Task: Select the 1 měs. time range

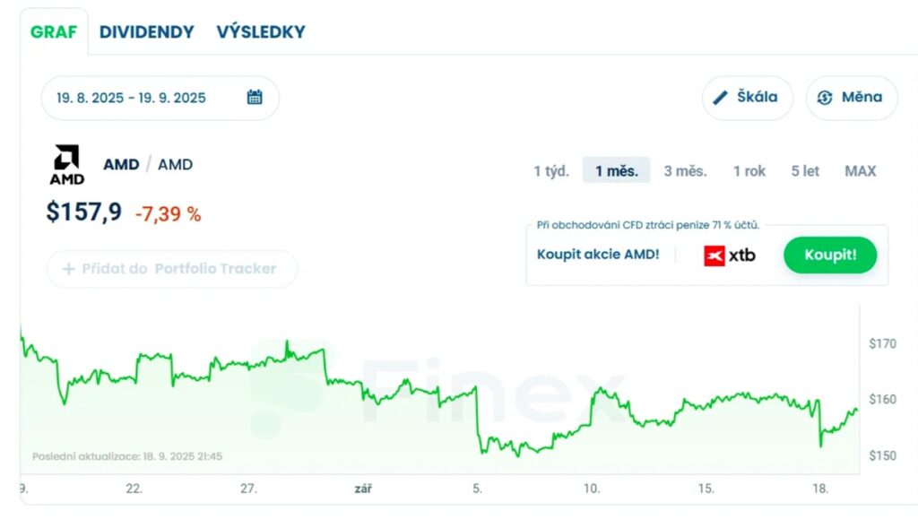Action: (x=617, y=171)
